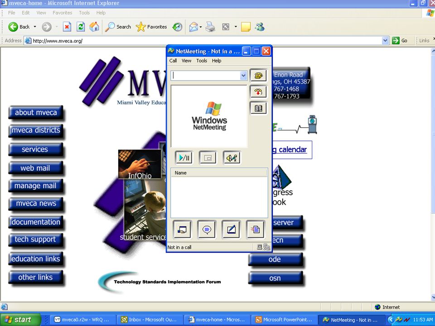Screen dimensions: 435x326
Task: Switch to Microsoft PowerPoint taskbar item
Action: (x=284, y=320)
